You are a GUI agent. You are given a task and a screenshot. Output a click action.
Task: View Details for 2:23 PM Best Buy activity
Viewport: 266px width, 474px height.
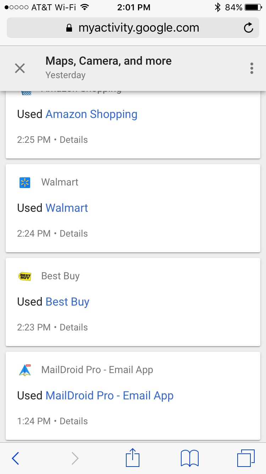[73, 327]
